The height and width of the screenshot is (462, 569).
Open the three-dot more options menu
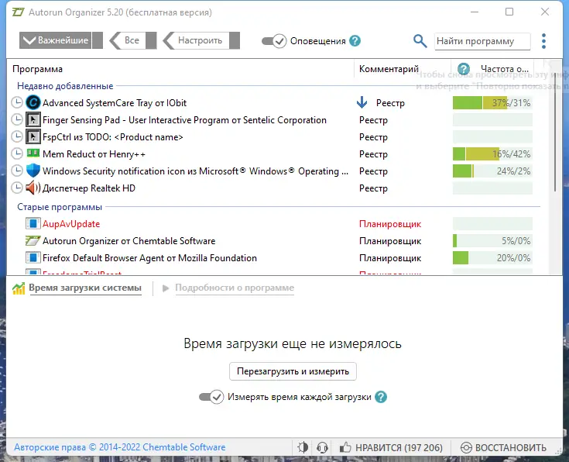pyautogui.click(x=543, y=41)
